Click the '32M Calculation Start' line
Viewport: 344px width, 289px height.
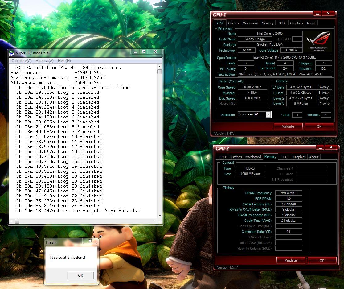click(x=69, y=68)
